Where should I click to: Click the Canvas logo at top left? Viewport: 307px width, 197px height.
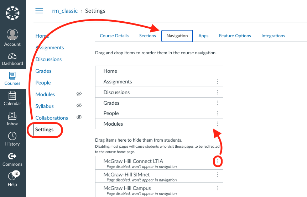point(12,13)
